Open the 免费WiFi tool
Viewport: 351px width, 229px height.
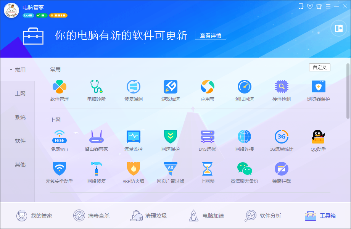pos(59,140)
